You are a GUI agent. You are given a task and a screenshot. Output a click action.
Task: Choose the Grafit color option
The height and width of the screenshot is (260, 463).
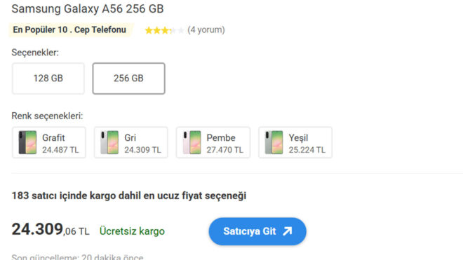click(49, 142)
